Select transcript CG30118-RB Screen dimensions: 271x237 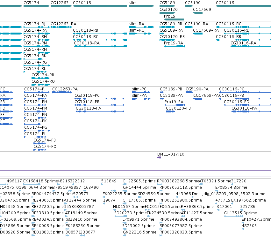(x=85, y=30)
